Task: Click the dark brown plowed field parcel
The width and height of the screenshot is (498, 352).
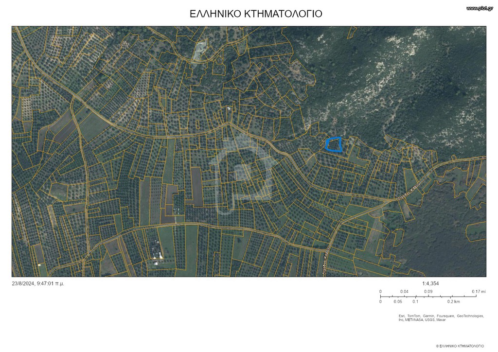Action: pyautogui.click(x=196, y=187)
